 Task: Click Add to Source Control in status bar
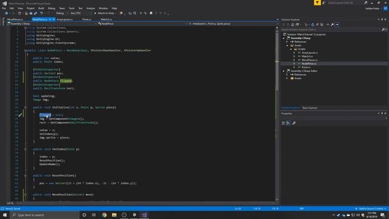(x=371, y=209)
